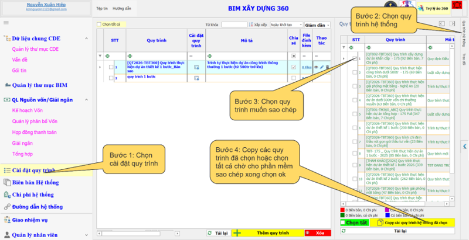Toggle the Chia sẻ checkbox in row 2
The height and width of the screenshot is (240, 469).
pyautogui.click(x=294, y=78)
